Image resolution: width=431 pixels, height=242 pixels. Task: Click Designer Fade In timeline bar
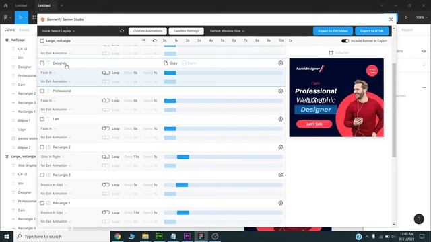[170, 73]
